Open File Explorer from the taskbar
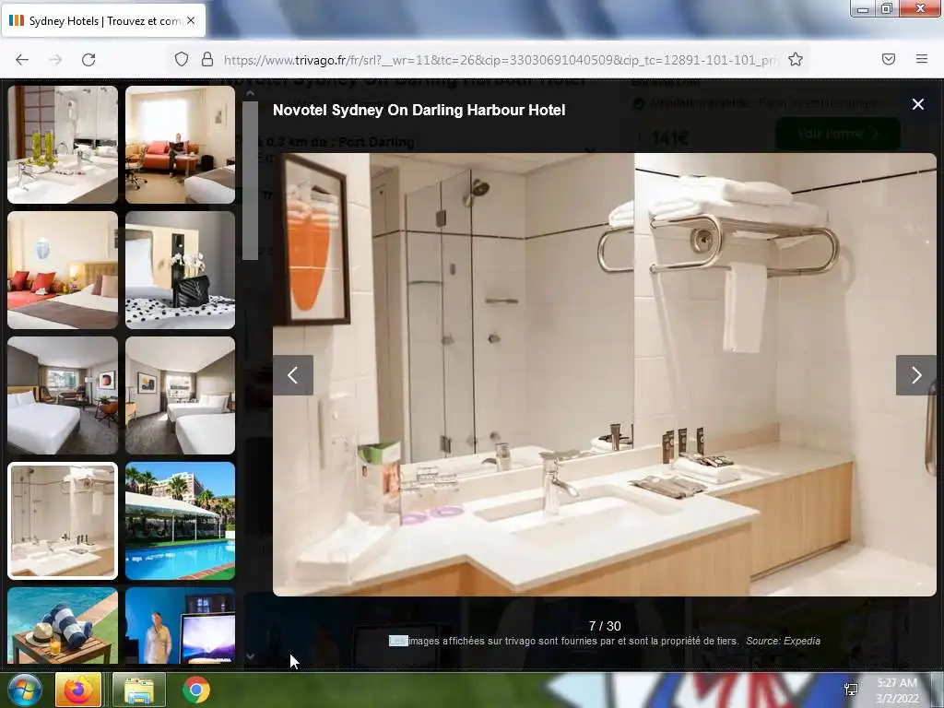This screenshot has height=708, width=944. [139, 690]
